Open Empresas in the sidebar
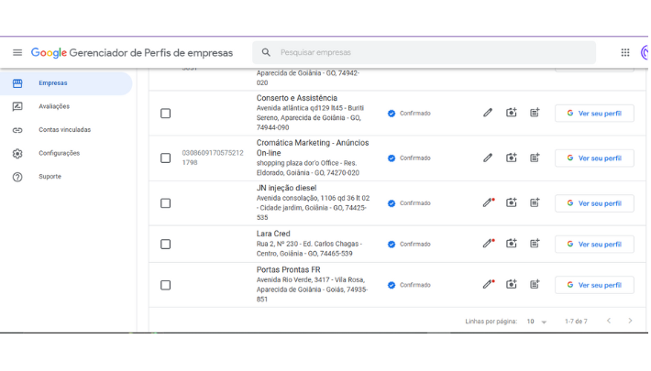Viewport: 651px width, 371px height. click(x=66, y=83)
